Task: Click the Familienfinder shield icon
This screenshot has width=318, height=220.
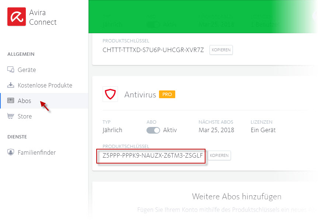Action: pyautogui.click(x=11, y=152)
